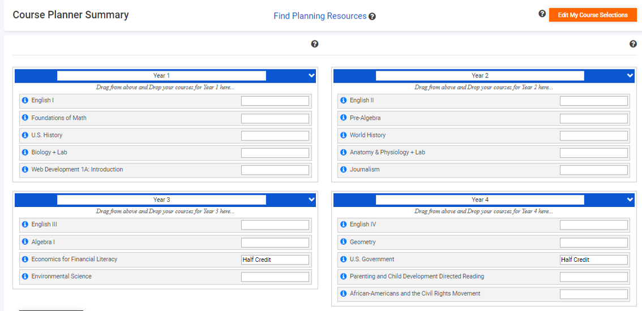Screen dimensions: 642x311
Task: Show info for Environmental Science
Action: pos(25,276)
